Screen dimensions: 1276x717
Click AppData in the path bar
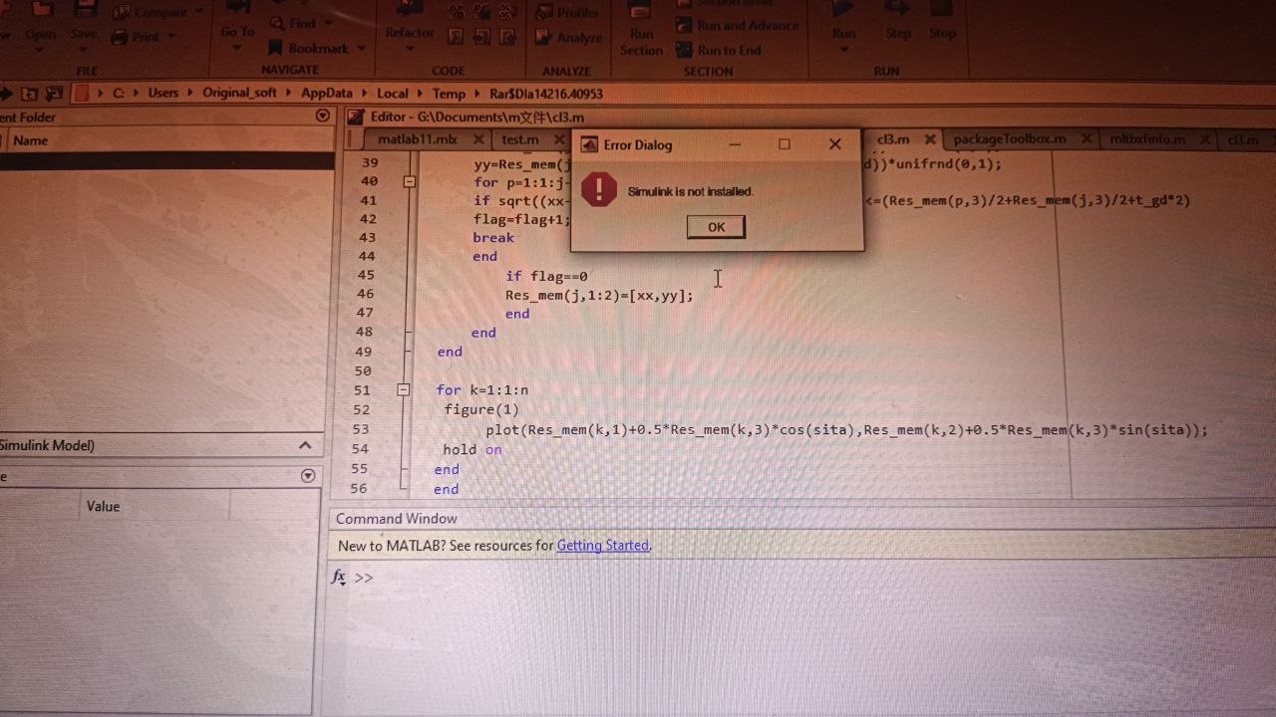point(327,93)
